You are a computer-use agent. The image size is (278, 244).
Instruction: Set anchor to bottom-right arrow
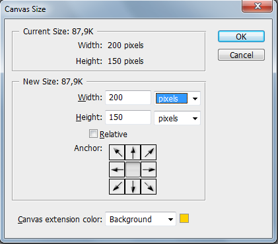pos(149,187)
